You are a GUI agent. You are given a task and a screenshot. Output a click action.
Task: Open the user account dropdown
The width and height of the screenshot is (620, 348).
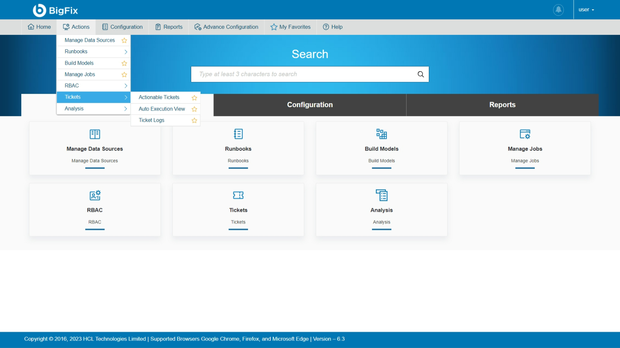coord(586,10)
